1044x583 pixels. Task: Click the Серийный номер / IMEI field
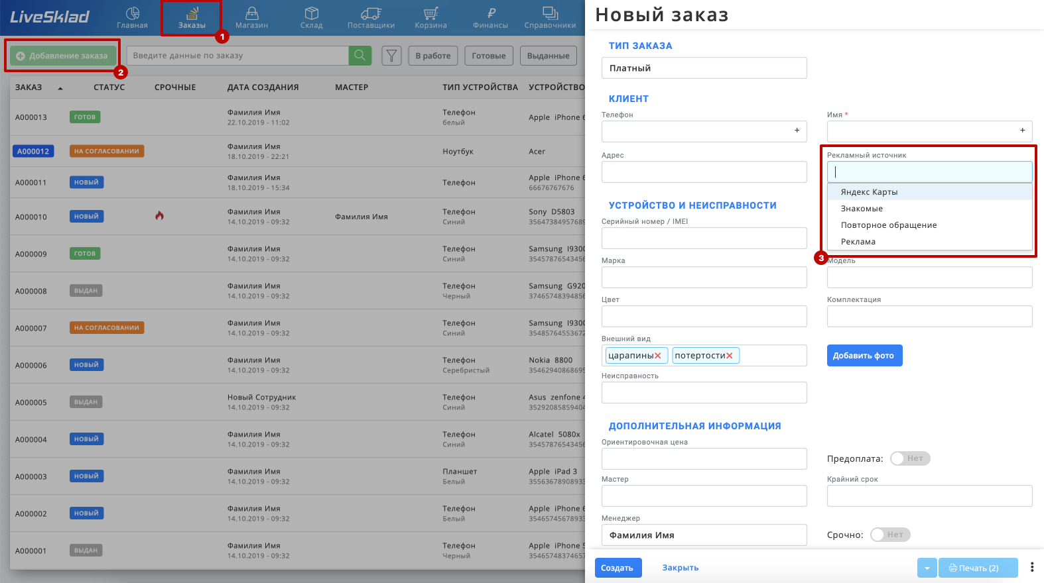704,238
